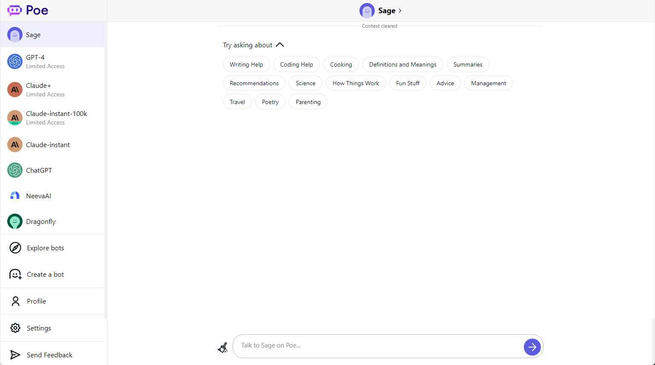
Task: Open the Create a bot page
Action: pyautogui.click(x=52, y=274)
